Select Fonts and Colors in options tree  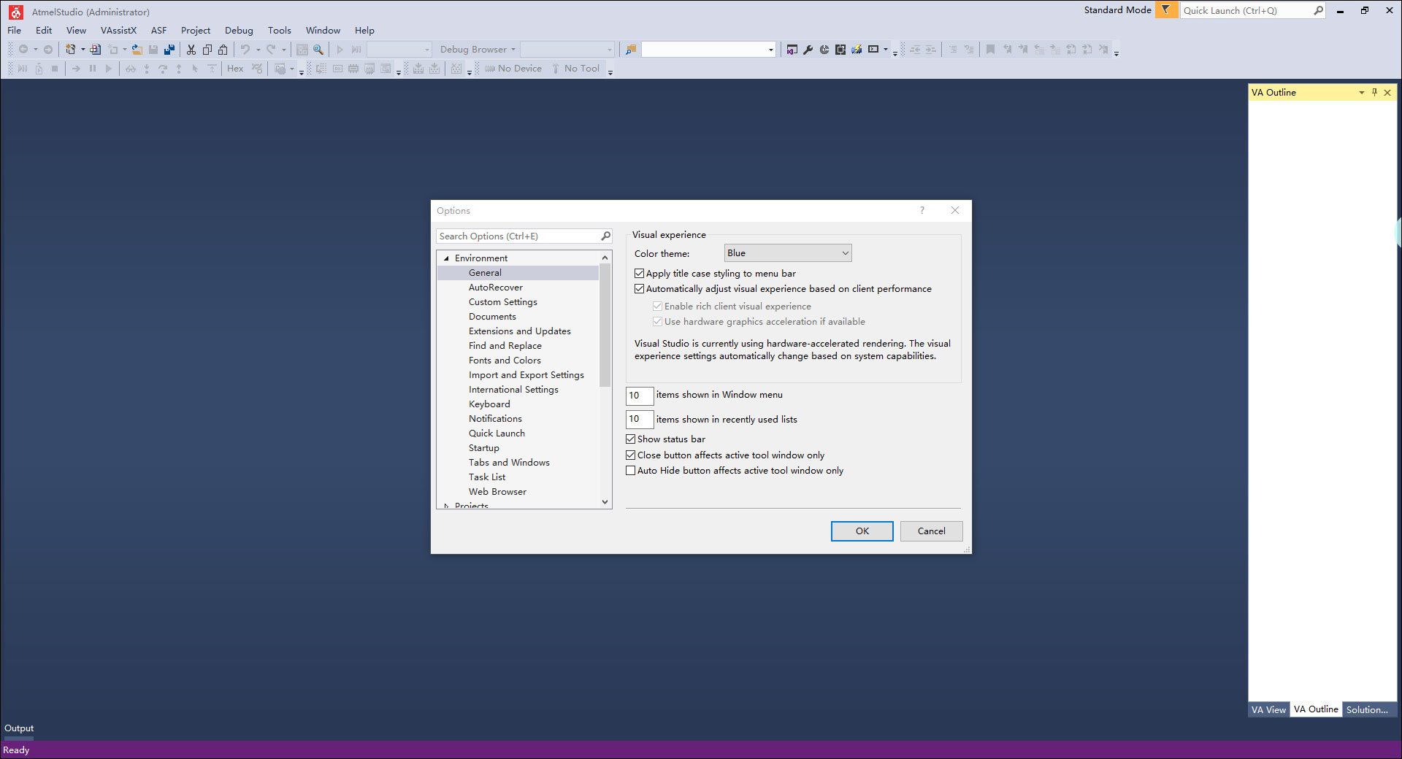[505, 361]
